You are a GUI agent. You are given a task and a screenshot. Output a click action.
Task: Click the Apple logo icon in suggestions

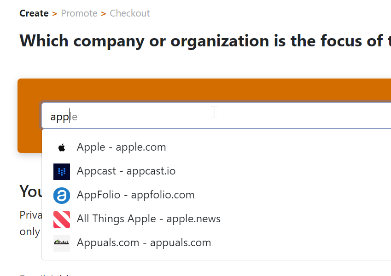coord(62,147)
